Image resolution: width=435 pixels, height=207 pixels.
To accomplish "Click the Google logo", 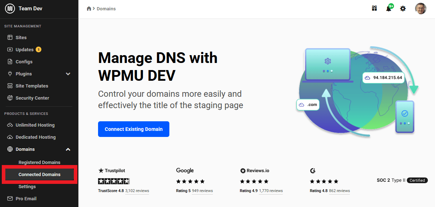I will 185,171.
